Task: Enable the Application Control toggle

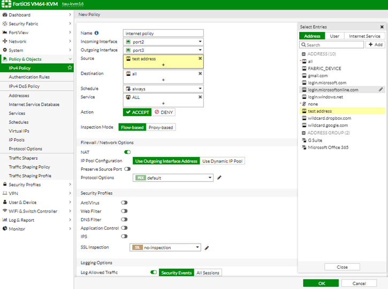Action: coord(124,228)
